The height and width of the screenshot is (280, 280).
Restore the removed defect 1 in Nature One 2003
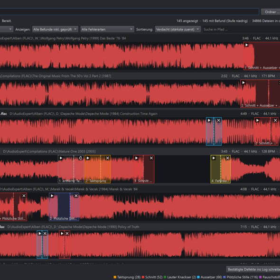point(81,158)
